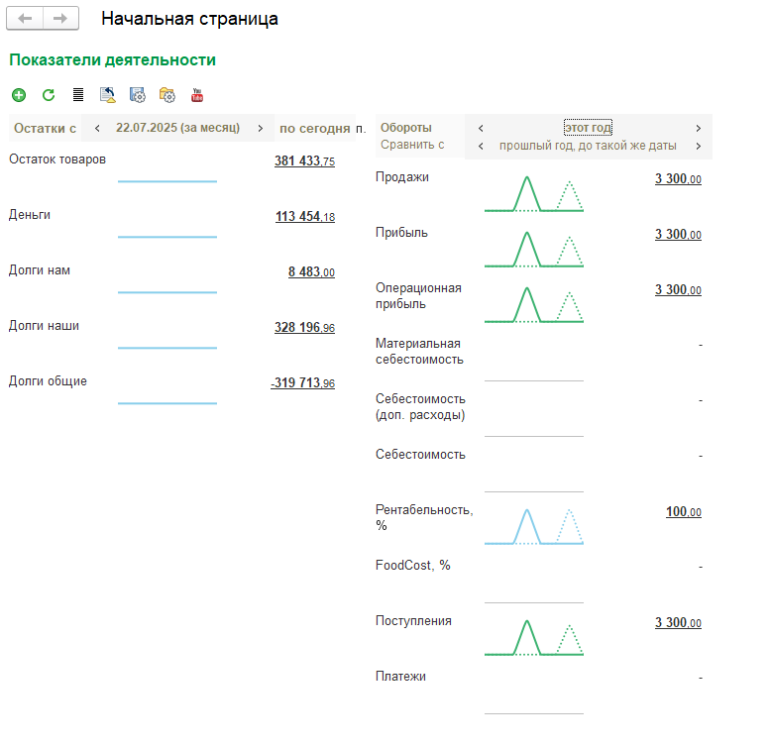Click left arrow before 'прошлый год' comparison
Image resolution: width=770 pixels, height=746 pixels.
point(481,146)
